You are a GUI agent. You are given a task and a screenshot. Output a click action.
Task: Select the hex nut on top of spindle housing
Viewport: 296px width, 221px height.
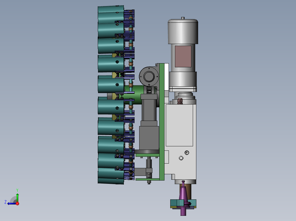180,101
